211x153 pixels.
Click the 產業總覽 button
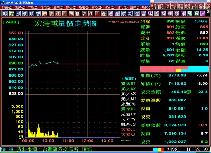[x=181, y=6]
